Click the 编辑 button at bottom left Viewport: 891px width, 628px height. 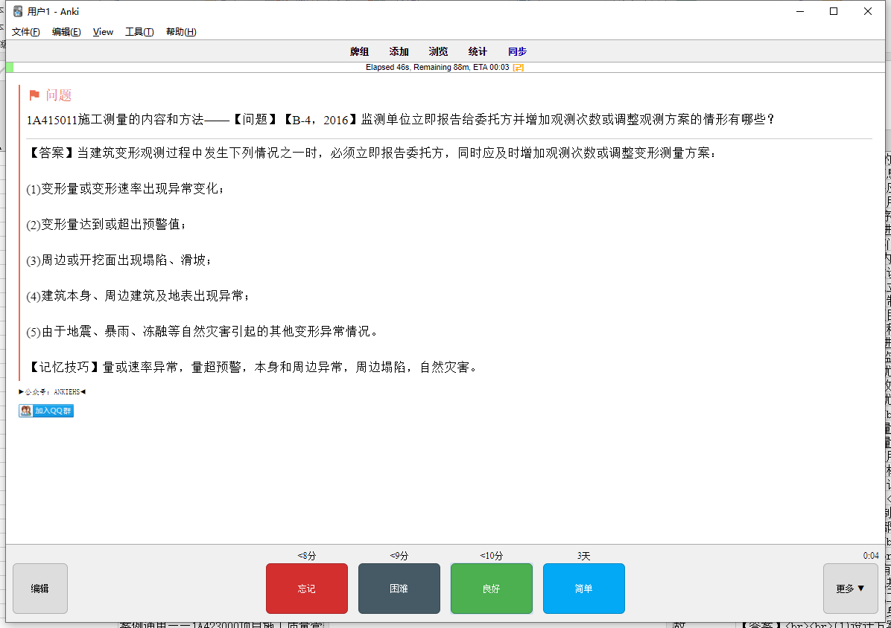click(x=39, y=589)
